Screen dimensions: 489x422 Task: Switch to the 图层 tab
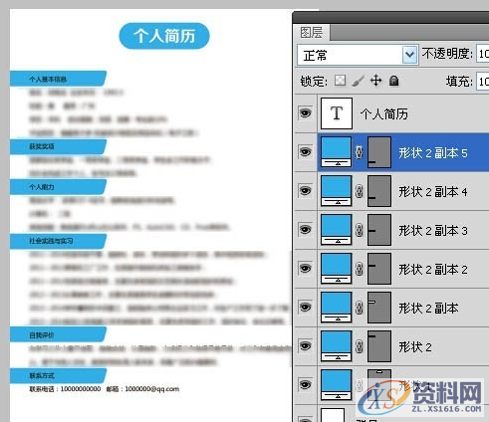tap(311, 33)
